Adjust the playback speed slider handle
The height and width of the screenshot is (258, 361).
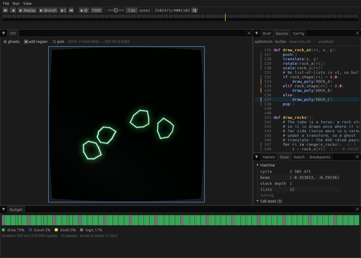(x=116, y=10)
